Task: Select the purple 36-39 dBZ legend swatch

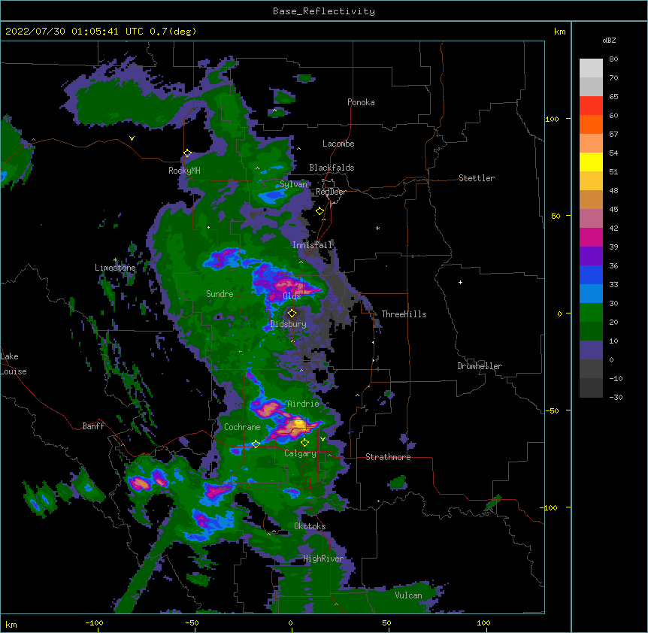Action: tap(591, 256)
